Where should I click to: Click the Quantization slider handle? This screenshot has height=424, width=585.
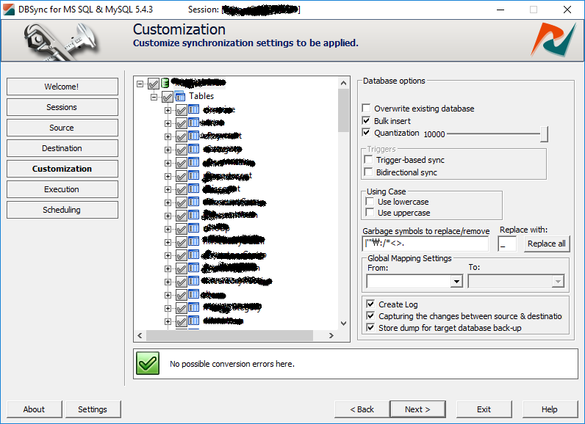pyautogui.click(x=544, y=134)
